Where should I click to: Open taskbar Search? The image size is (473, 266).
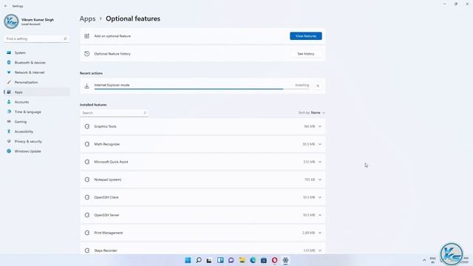click(x=199, y=260)
